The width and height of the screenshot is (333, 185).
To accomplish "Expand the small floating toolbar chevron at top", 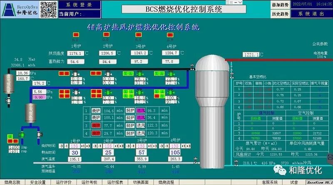I will pyautogui.click(x=240, y=2).
